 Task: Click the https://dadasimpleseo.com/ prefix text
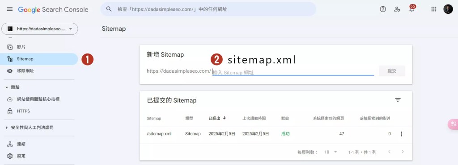pyautogui.click(x=179, y=71)
